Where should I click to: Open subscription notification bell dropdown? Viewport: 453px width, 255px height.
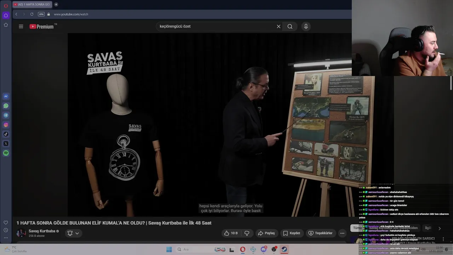pyautogui.click(x=73, y=233)
